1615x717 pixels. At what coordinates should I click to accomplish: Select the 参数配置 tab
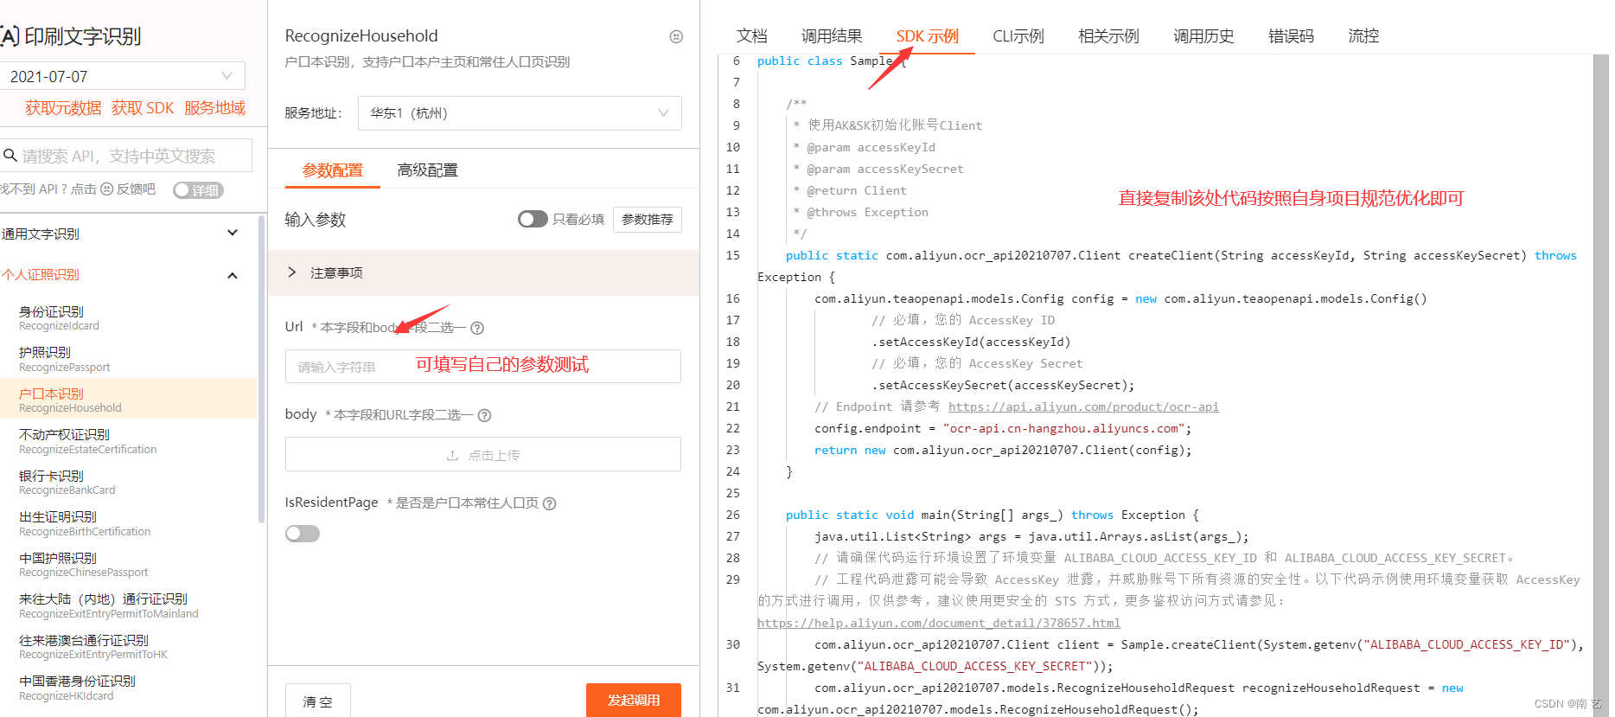333,170
